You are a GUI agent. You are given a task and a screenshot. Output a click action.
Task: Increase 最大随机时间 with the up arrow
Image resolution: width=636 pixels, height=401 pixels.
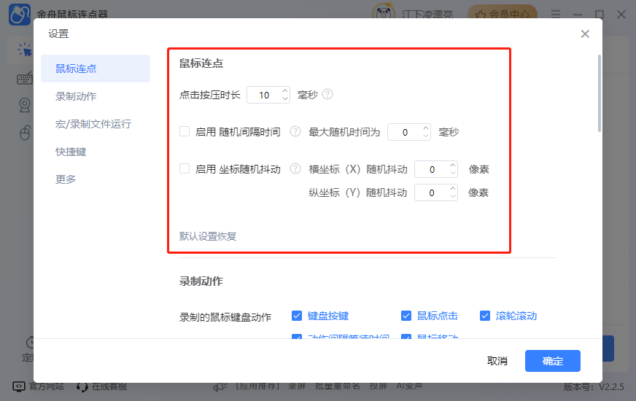click(x=425, y=128)
